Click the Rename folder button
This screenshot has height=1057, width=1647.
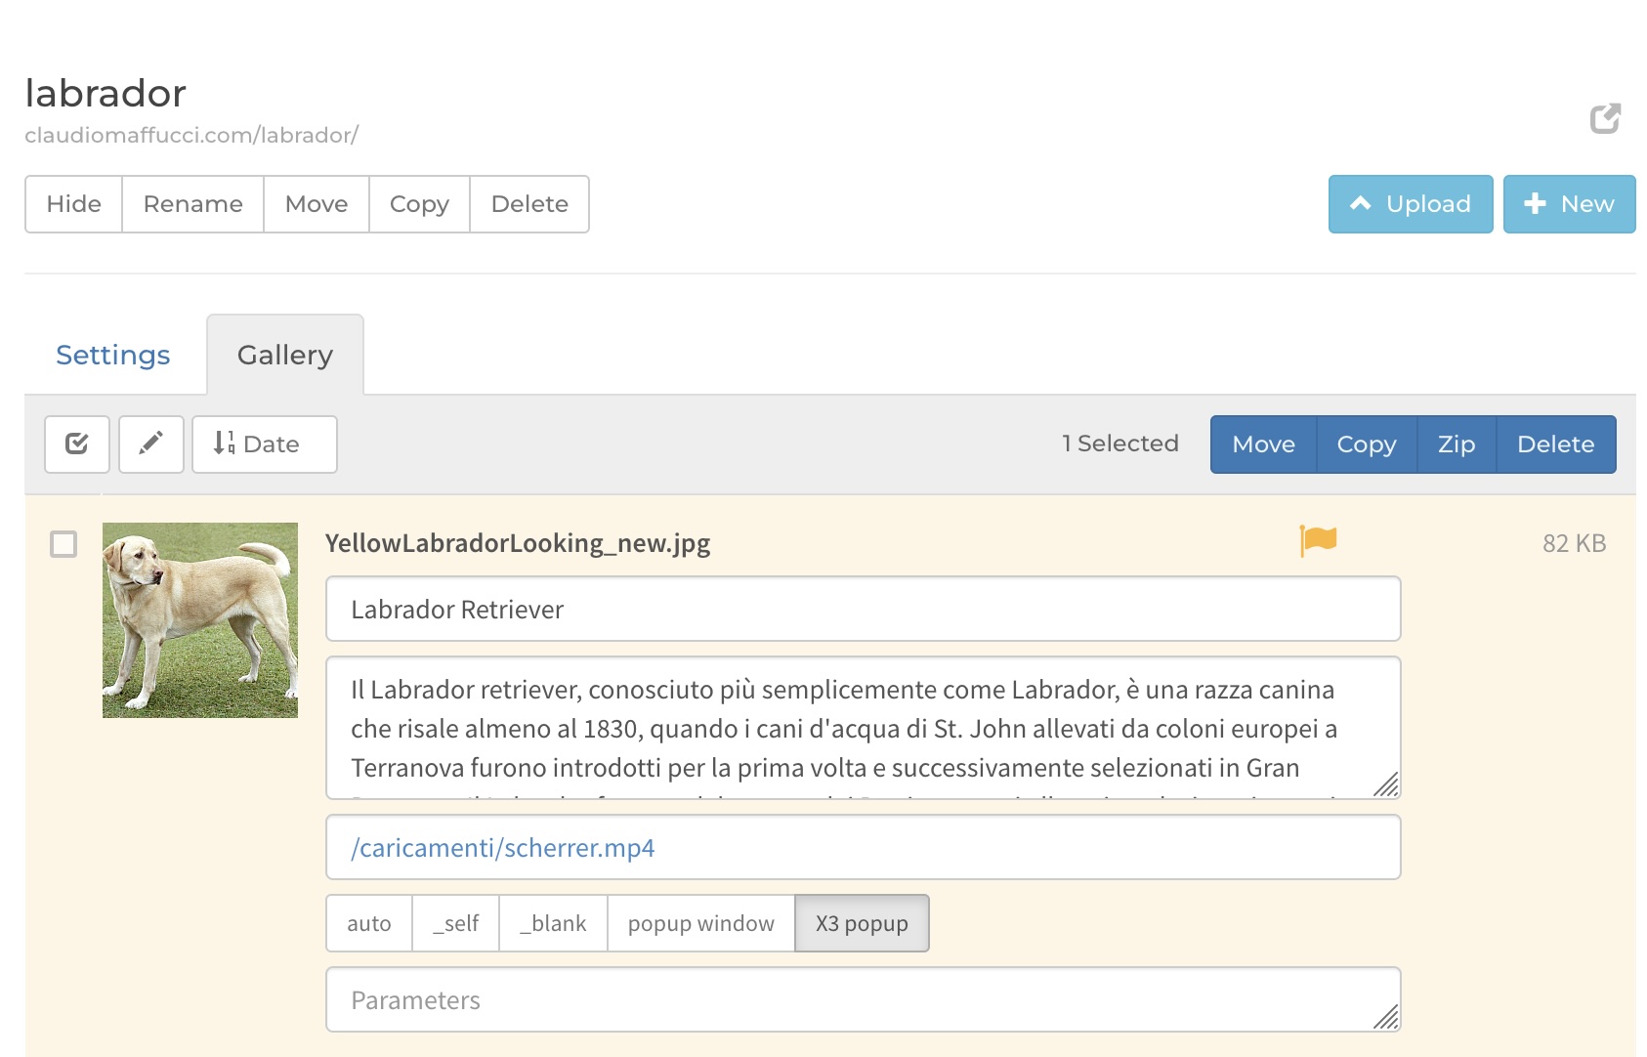point(193,204)
